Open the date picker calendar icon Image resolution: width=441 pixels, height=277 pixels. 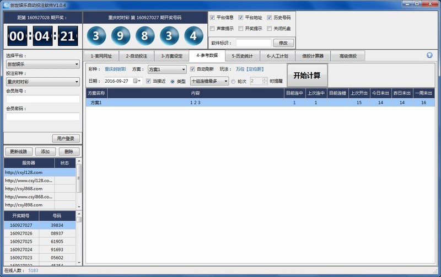point(138,81)
